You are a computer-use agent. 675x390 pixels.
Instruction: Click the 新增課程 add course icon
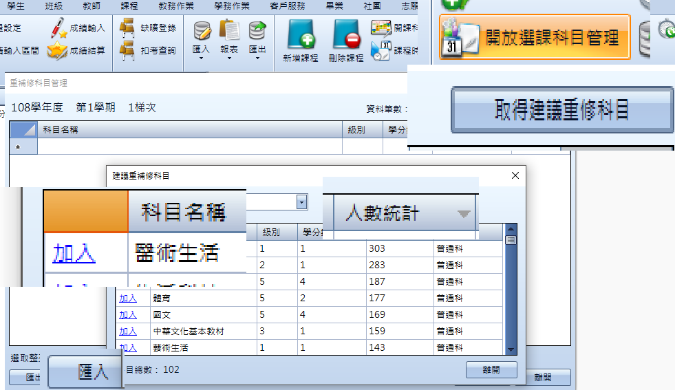[301, 34]
